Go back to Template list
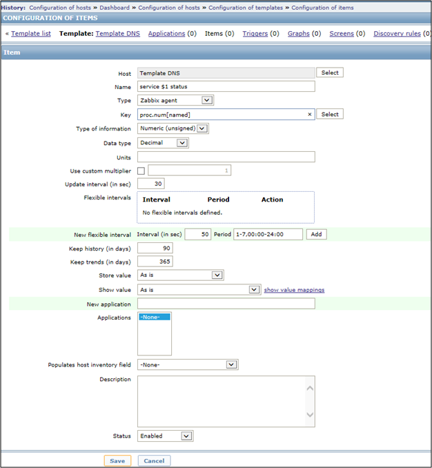 coord(31,33)
